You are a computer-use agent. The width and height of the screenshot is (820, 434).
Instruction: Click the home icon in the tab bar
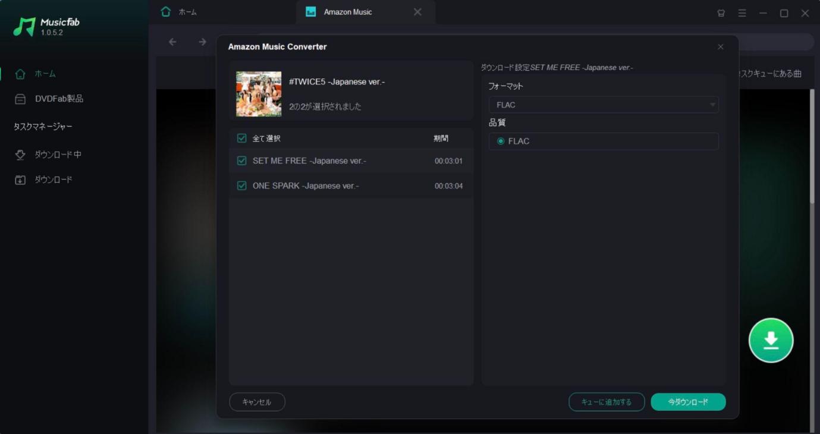coord(166,12)
